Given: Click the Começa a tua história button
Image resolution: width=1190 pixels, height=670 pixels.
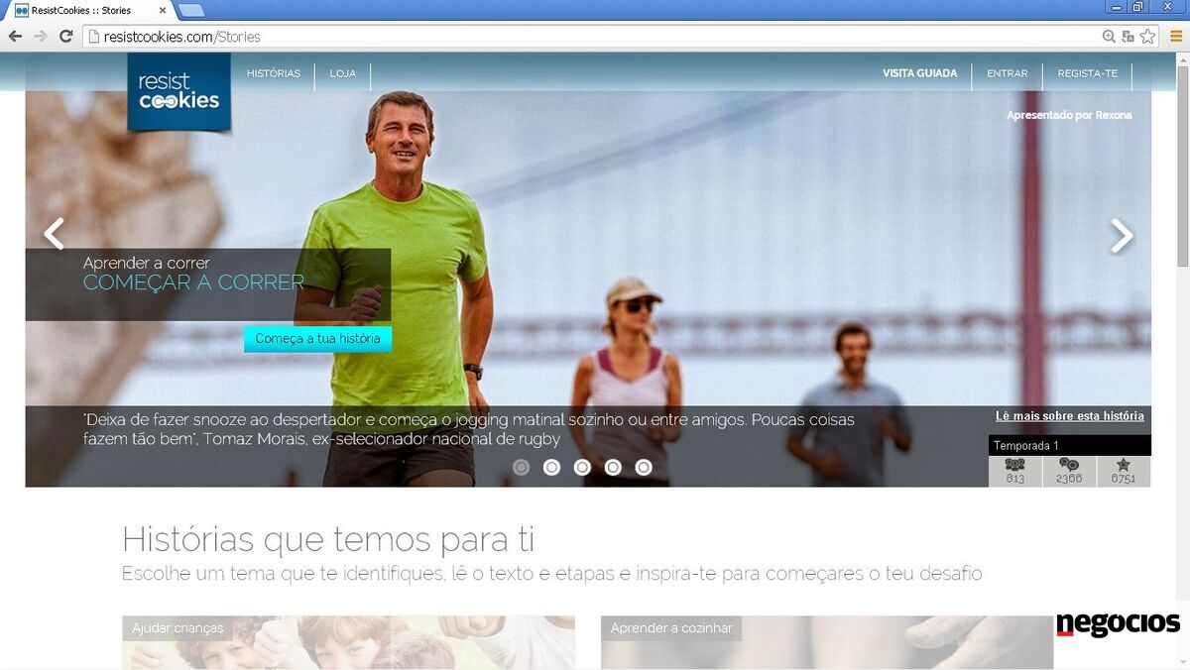Looking at the screenshot, I should 317,339.
